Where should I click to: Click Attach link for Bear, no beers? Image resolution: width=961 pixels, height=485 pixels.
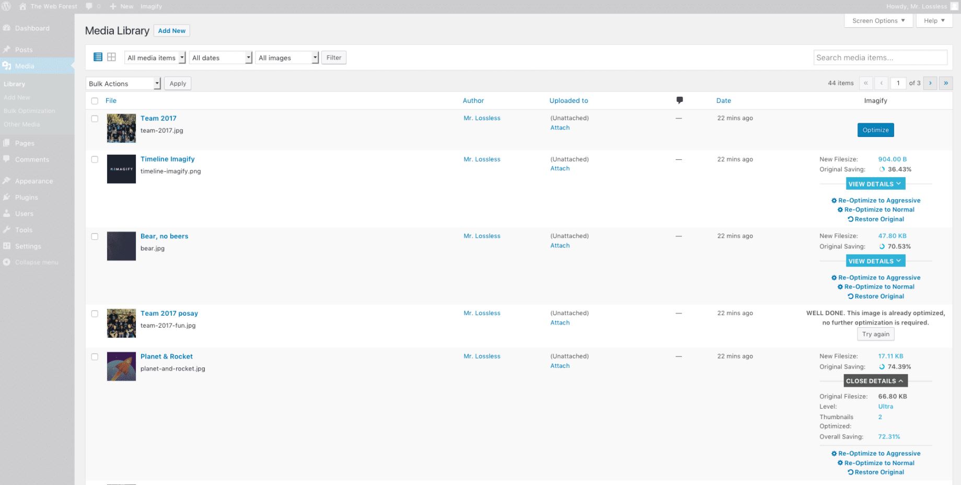pyautogui.click(x=560, y=246)
